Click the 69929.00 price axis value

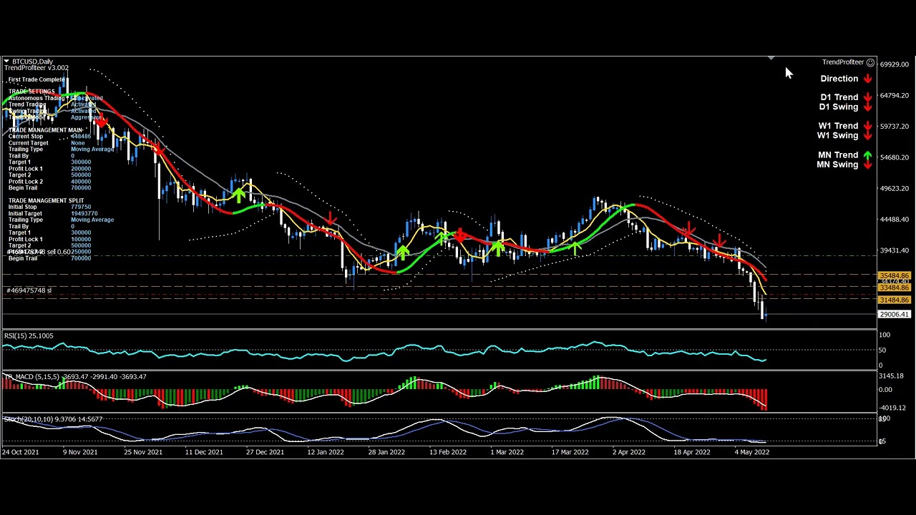coord(894,64)
